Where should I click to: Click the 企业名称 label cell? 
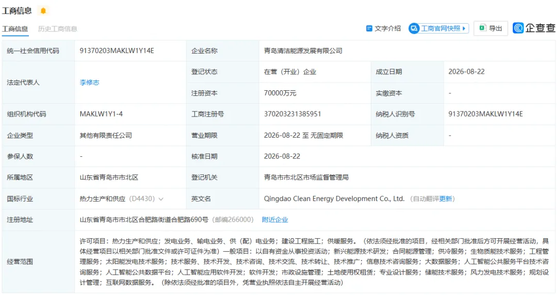[x=223, y=51]
